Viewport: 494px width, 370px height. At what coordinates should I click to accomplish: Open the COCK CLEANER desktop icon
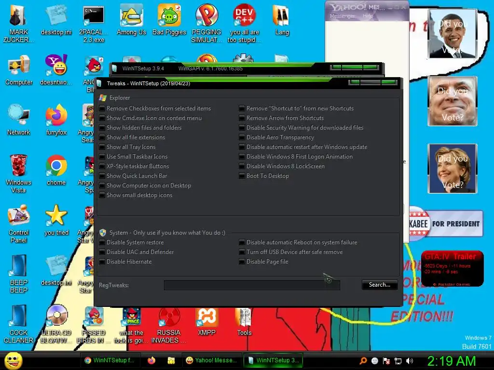click(x=19, y=324)
